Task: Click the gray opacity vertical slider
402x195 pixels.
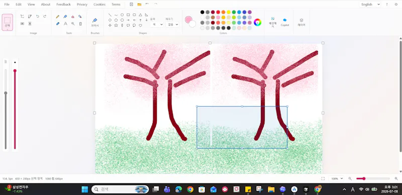Action: point(6,109)
